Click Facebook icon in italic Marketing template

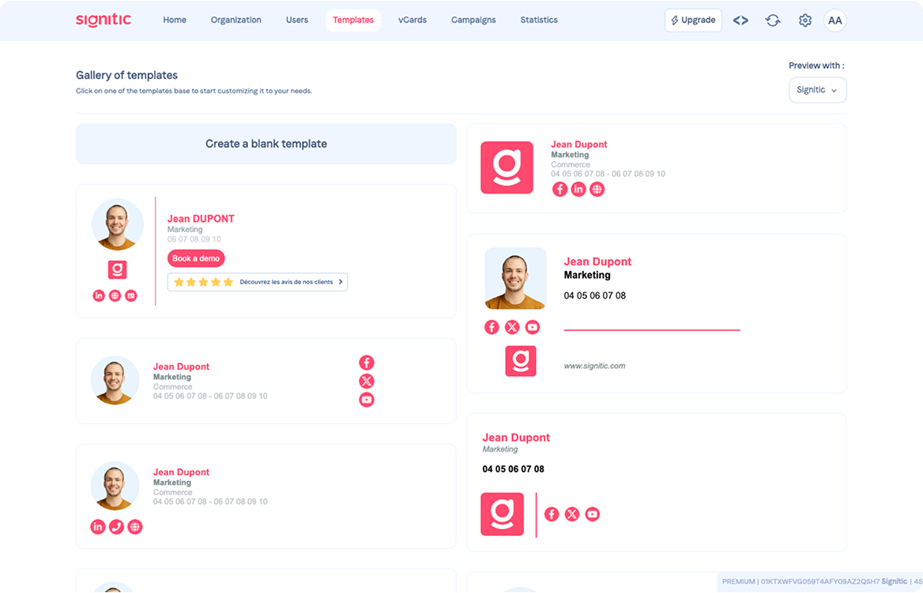pyautogui.click(x=552, y=514)
